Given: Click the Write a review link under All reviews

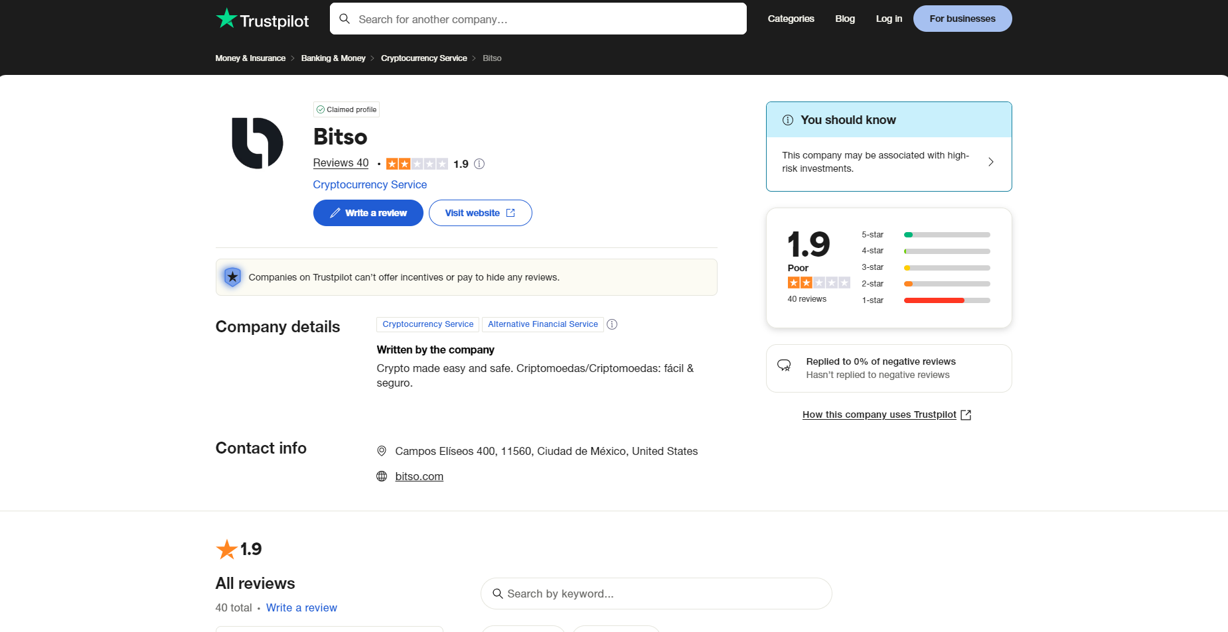Looking at the screenshot, I should coord(301,607).
